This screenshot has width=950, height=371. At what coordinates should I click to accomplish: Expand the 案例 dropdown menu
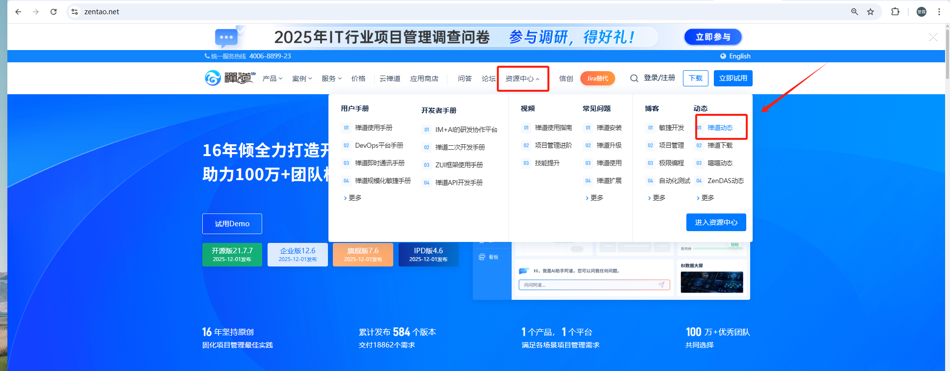(x=302, y=79)
